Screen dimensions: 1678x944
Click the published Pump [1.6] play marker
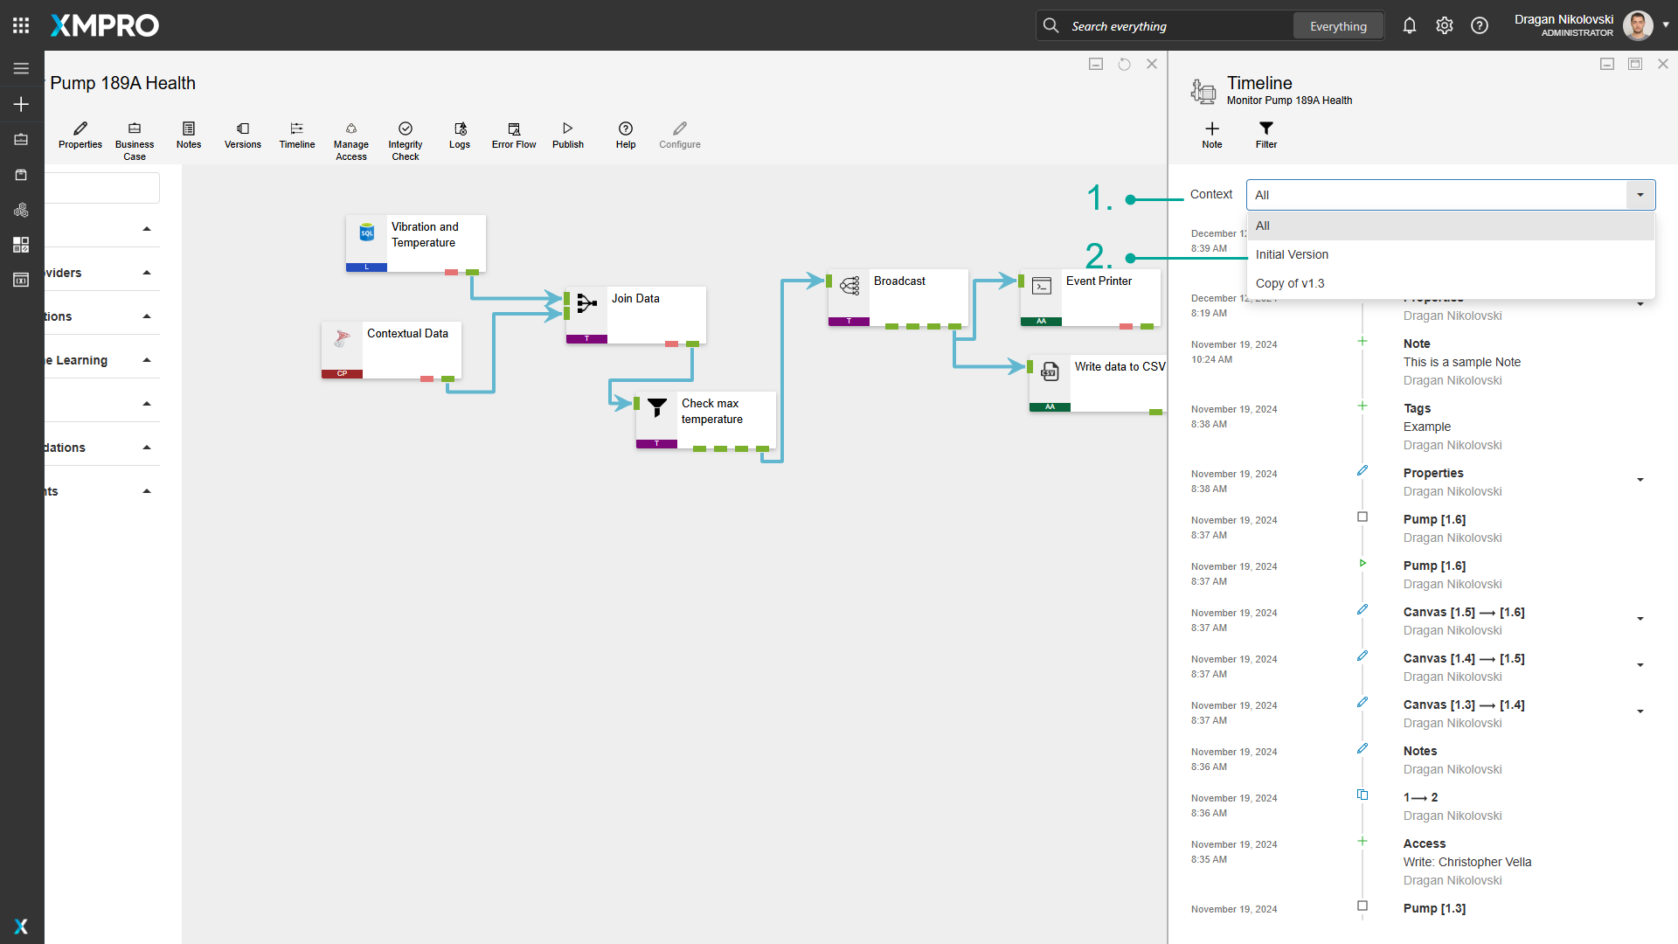(1363, 563)
